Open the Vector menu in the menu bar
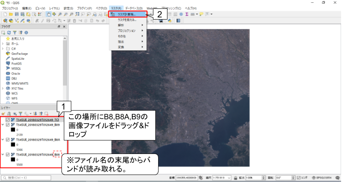The width and height of the screenshot is (342, 182). [101, 8]
